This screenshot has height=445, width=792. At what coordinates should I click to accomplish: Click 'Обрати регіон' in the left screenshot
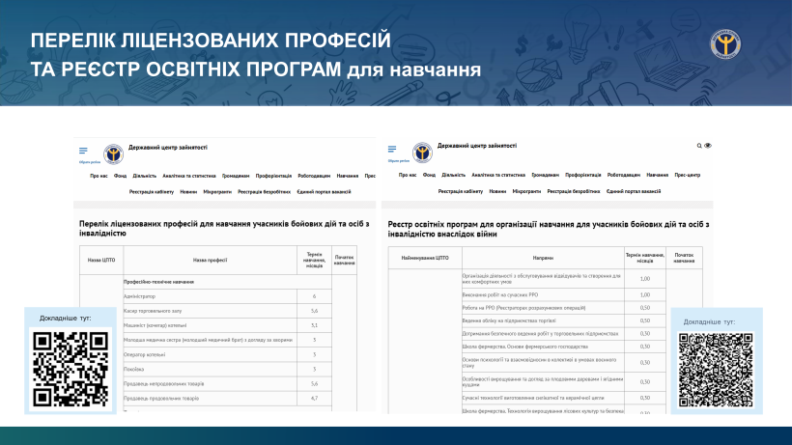[90, 162]
